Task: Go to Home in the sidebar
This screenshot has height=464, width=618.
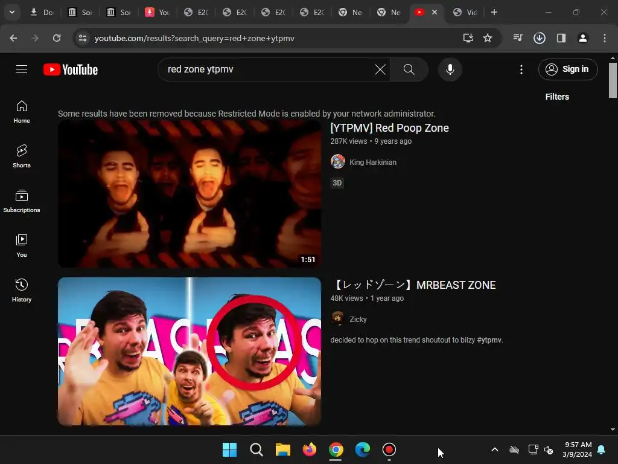Action: pyautogui.click(x=22, y=112)
